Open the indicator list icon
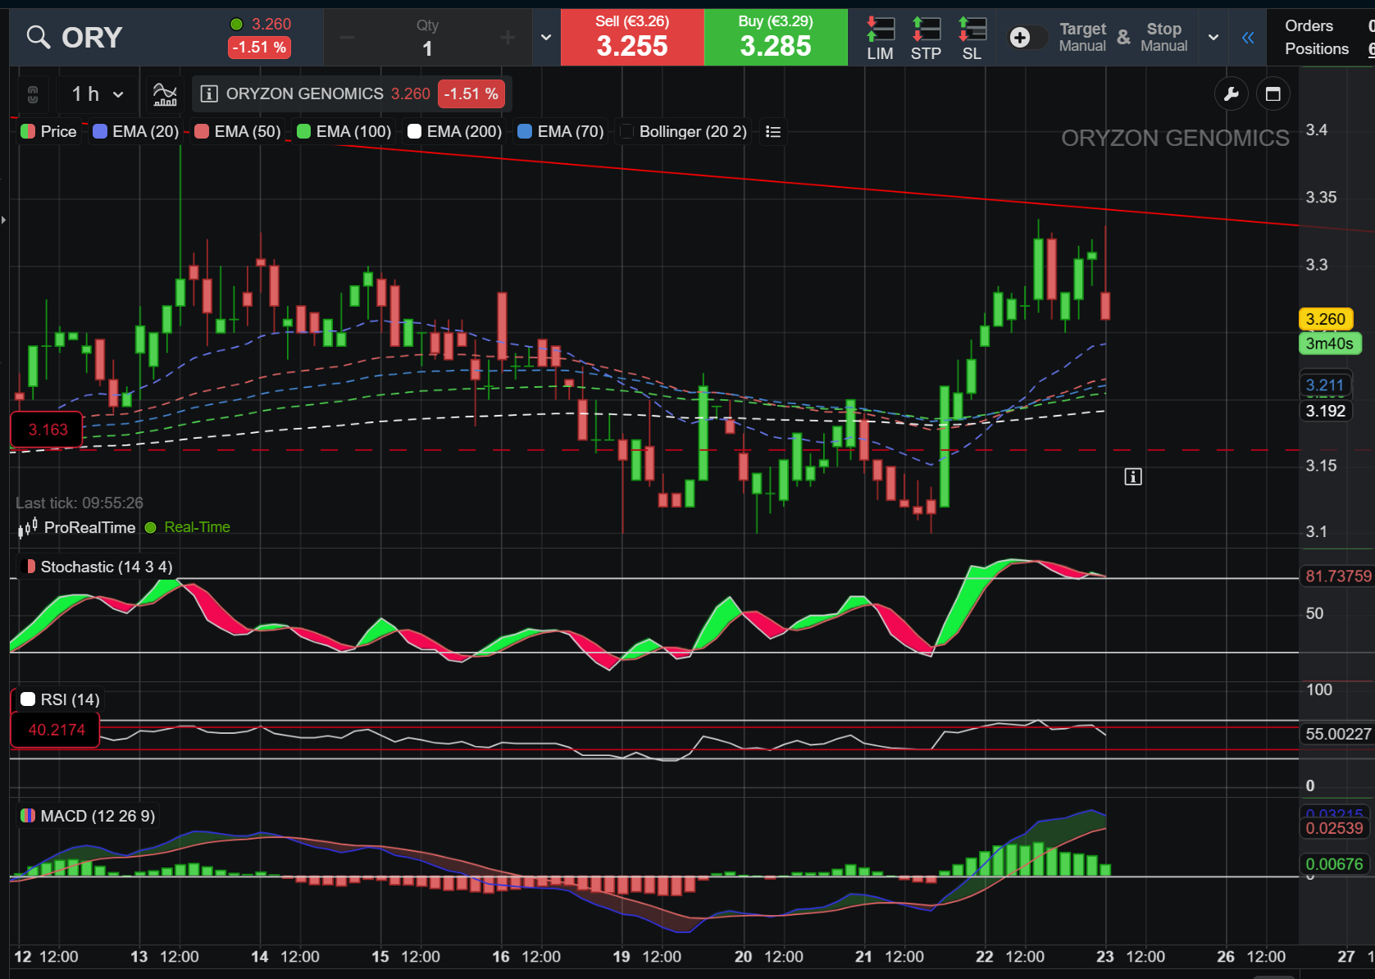This screenshot has width=1375, height=979. 772,131
